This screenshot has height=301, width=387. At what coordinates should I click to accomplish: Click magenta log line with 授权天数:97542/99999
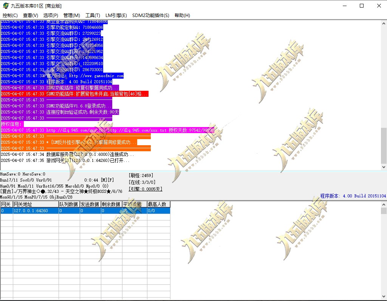tap(107, 130)
